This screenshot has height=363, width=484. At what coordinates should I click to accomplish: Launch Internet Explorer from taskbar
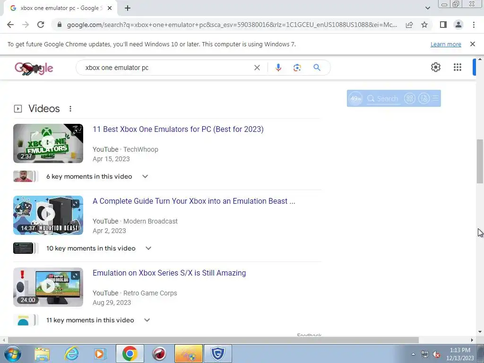71,354
